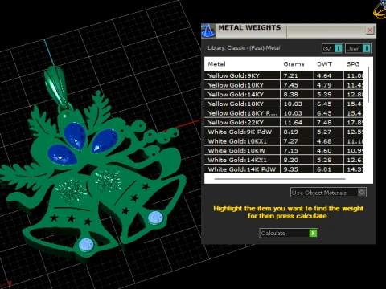Select the Yellow Gold:18KY R... row
The height and width of the screenshot is (289, 386).
[x=284, y=113]
